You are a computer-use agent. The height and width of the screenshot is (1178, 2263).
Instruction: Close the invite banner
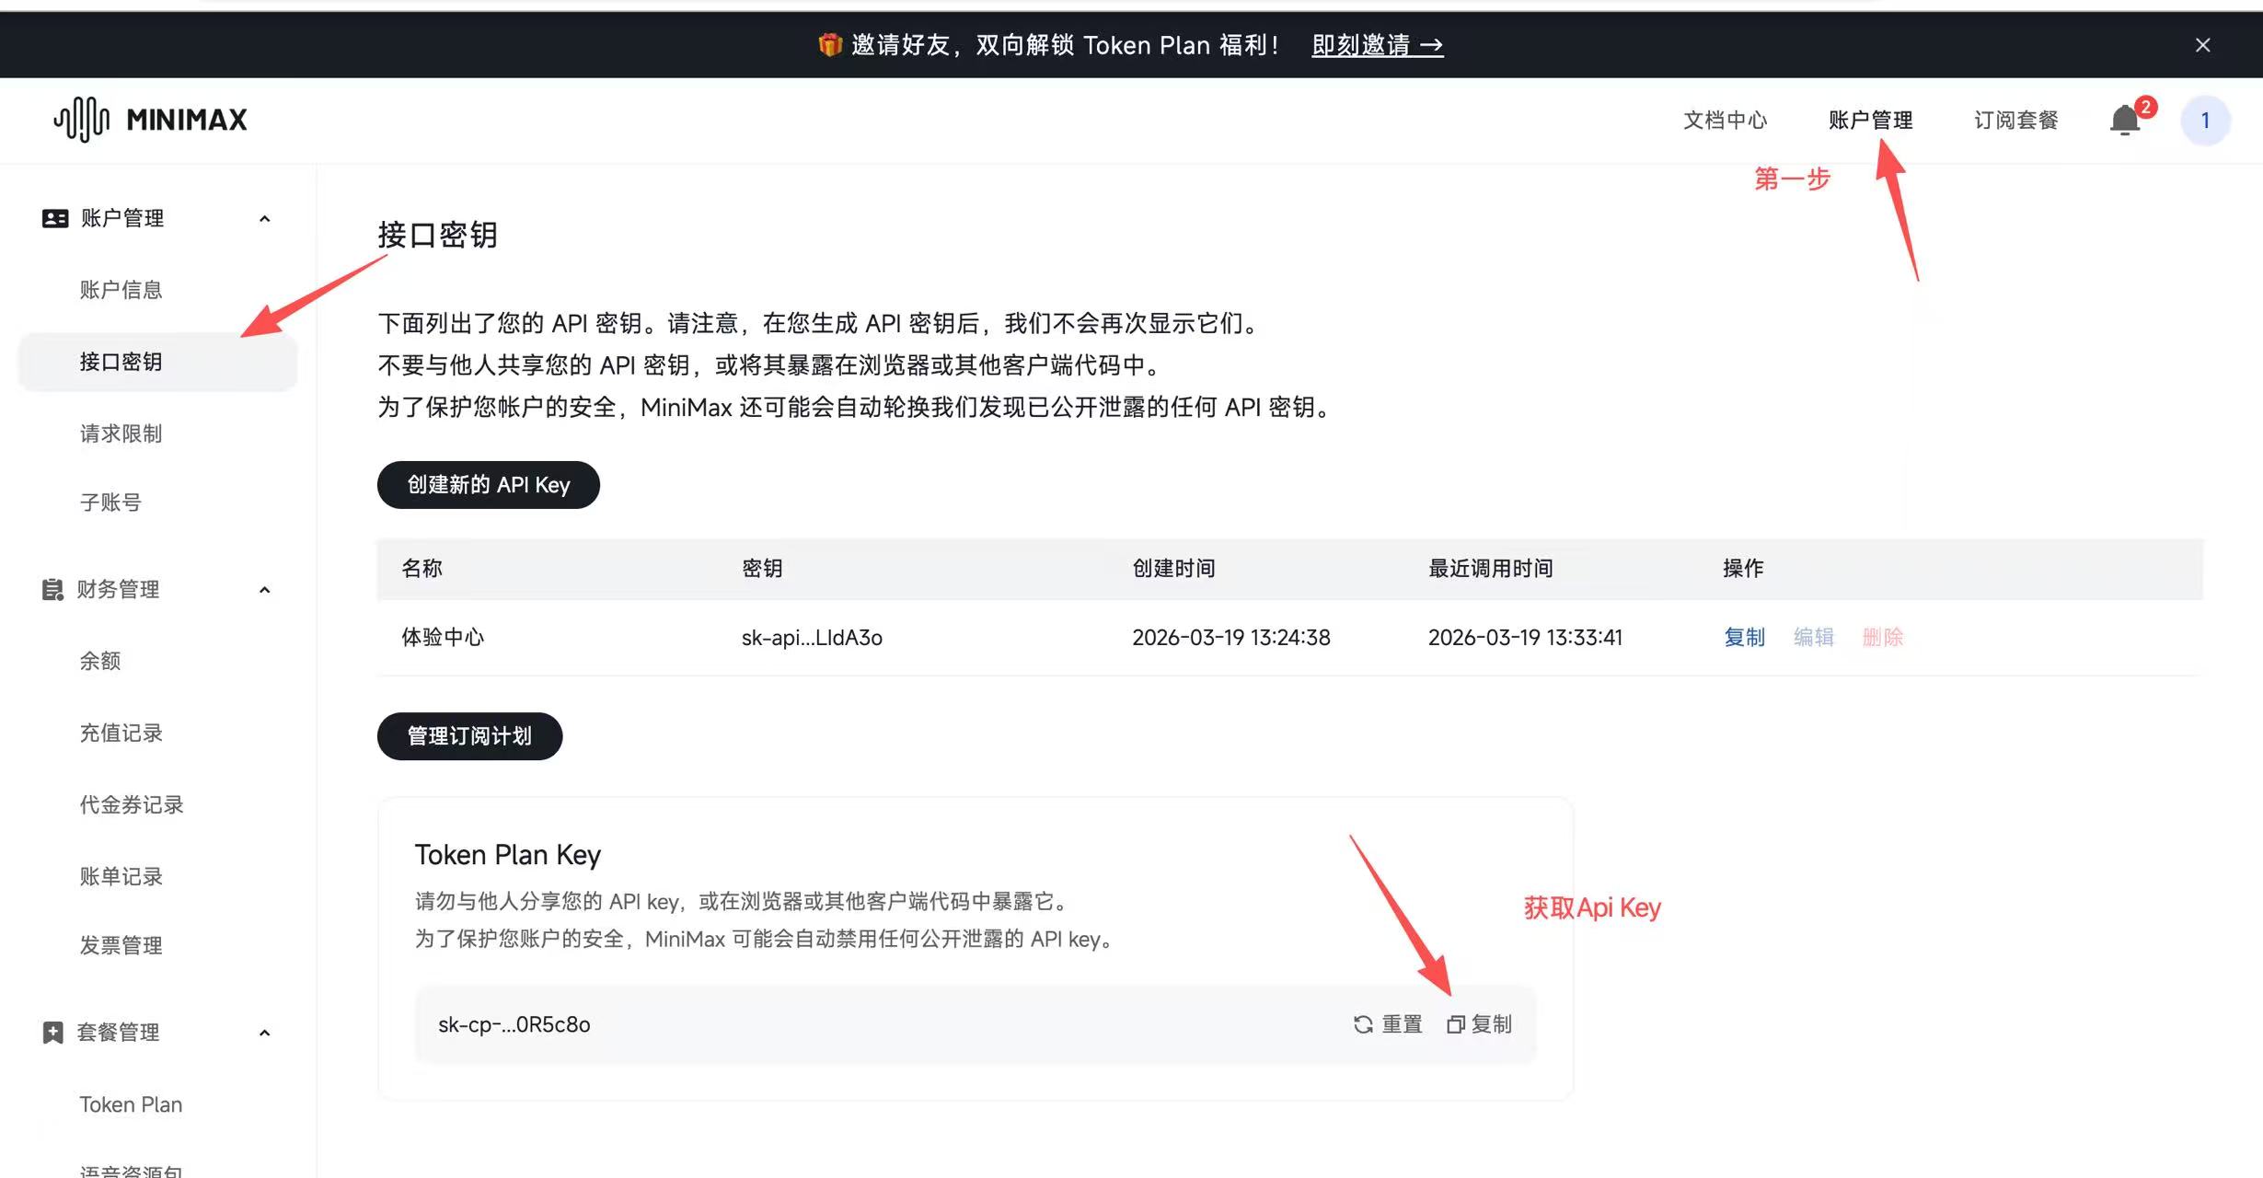pos(2202,45)
